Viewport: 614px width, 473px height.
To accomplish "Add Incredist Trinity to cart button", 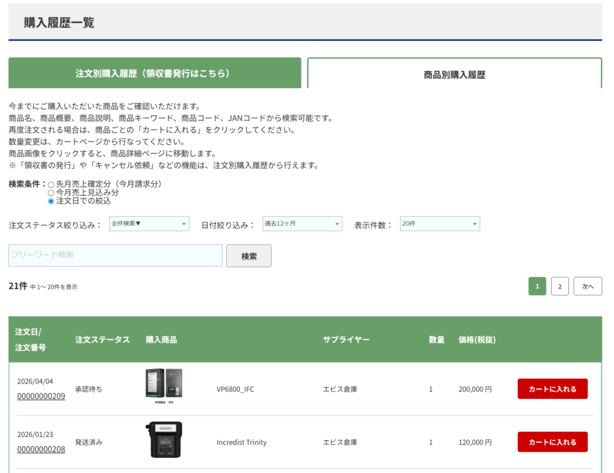I will coord(552,442).
